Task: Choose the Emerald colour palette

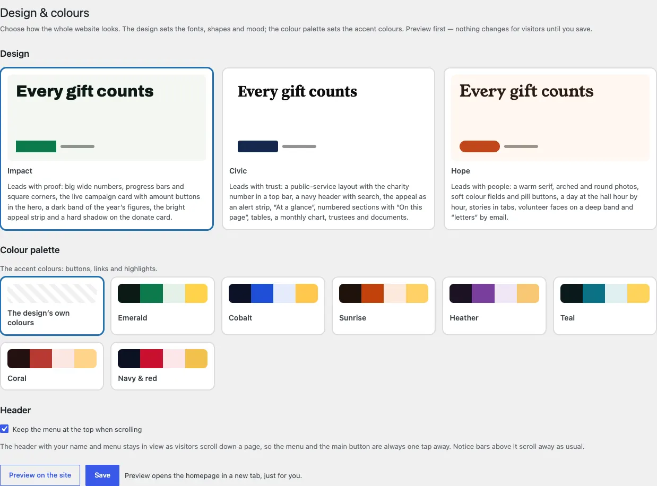Action: (162, 306)
